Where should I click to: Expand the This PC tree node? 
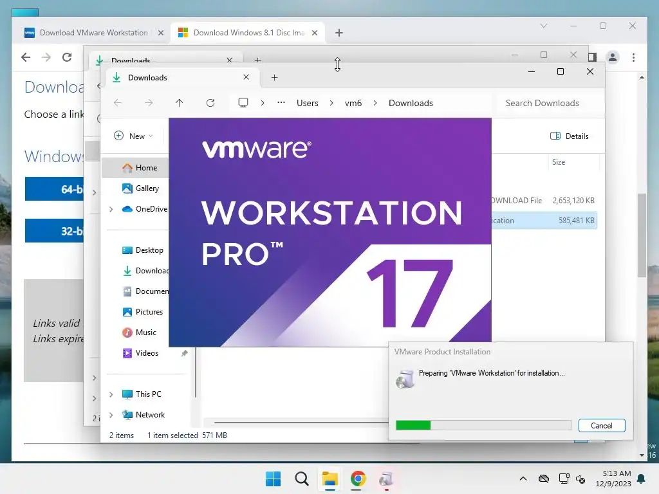coord(111,394)
